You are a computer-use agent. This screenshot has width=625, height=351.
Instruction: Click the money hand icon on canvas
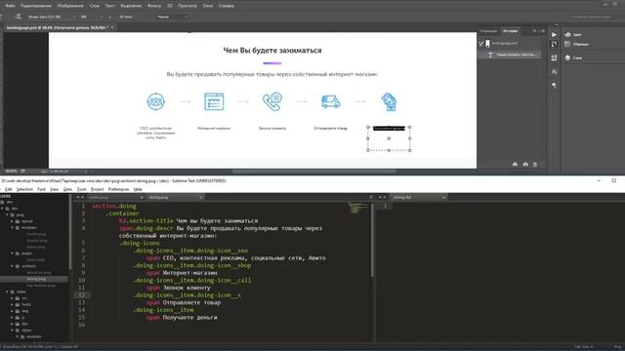tap(389, 101)
